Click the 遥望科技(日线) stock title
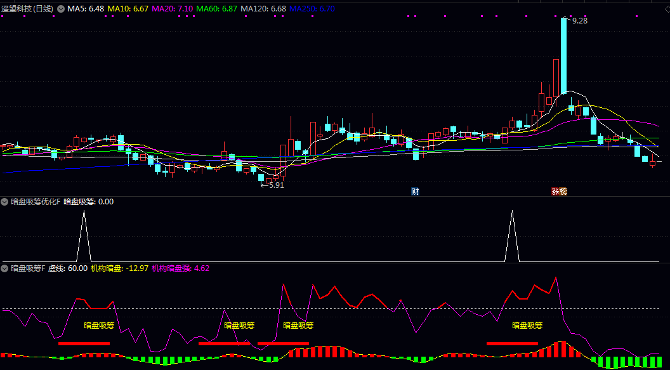 [27, 9]
